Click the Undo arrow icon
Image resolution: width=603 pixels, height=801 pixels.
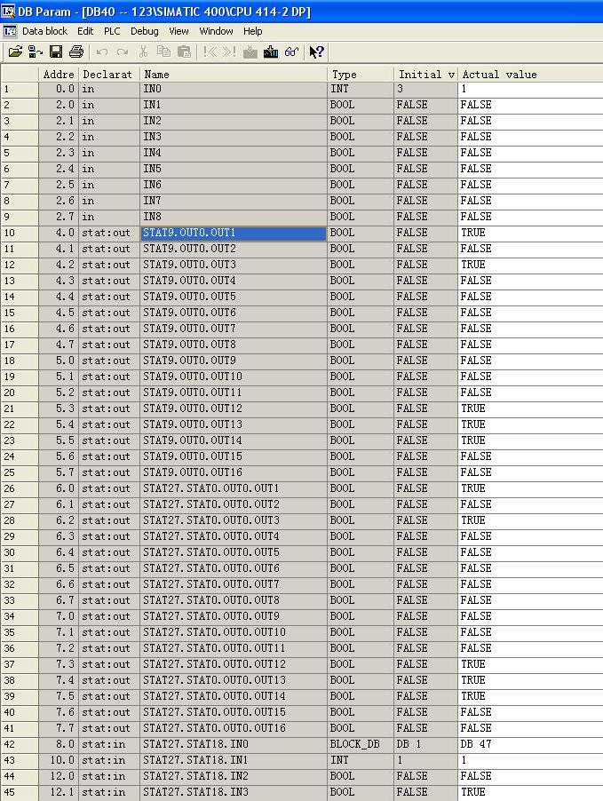pos(102,52)
